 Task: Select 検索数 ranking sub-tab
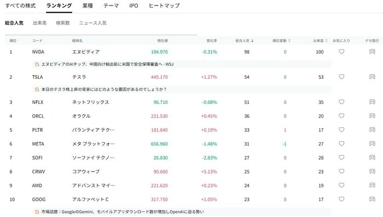[63, 23]
